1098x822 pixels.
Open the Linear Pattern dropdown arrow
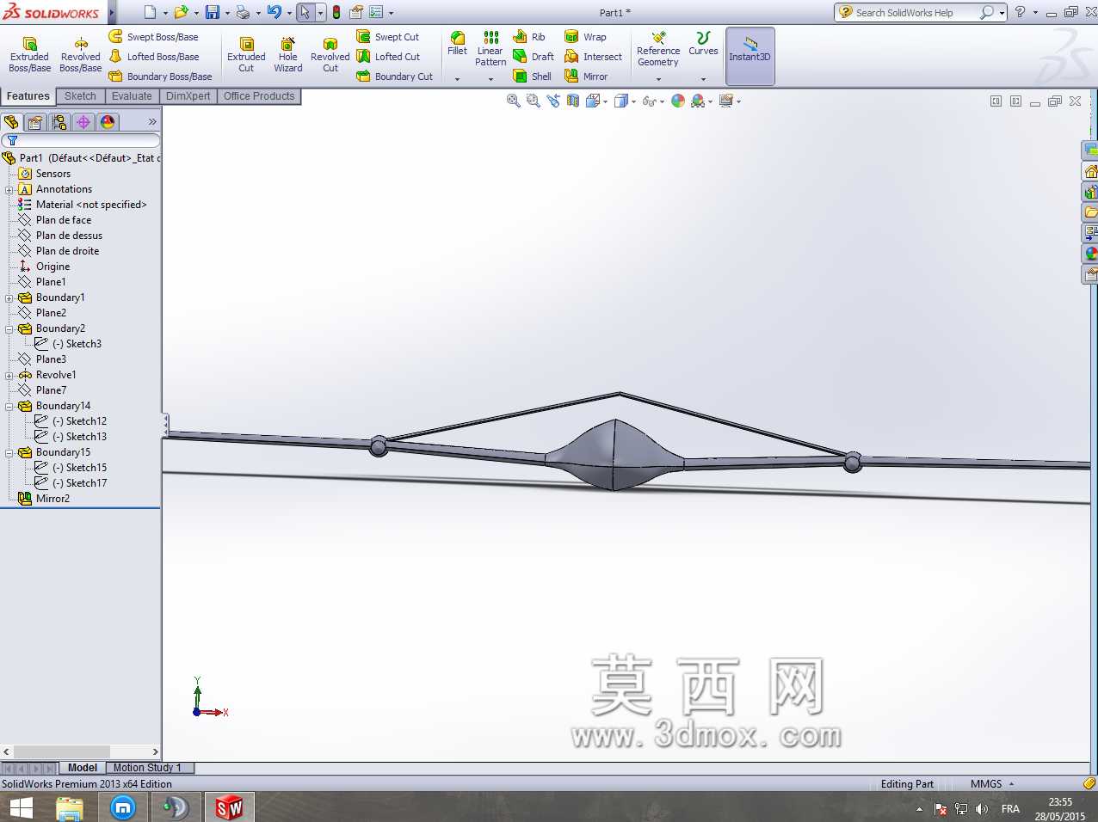490,79
